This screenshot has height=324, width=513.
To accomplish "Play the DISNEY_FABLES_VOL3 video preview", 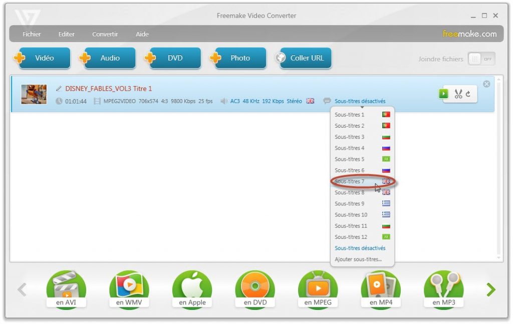I will [443, 94].
